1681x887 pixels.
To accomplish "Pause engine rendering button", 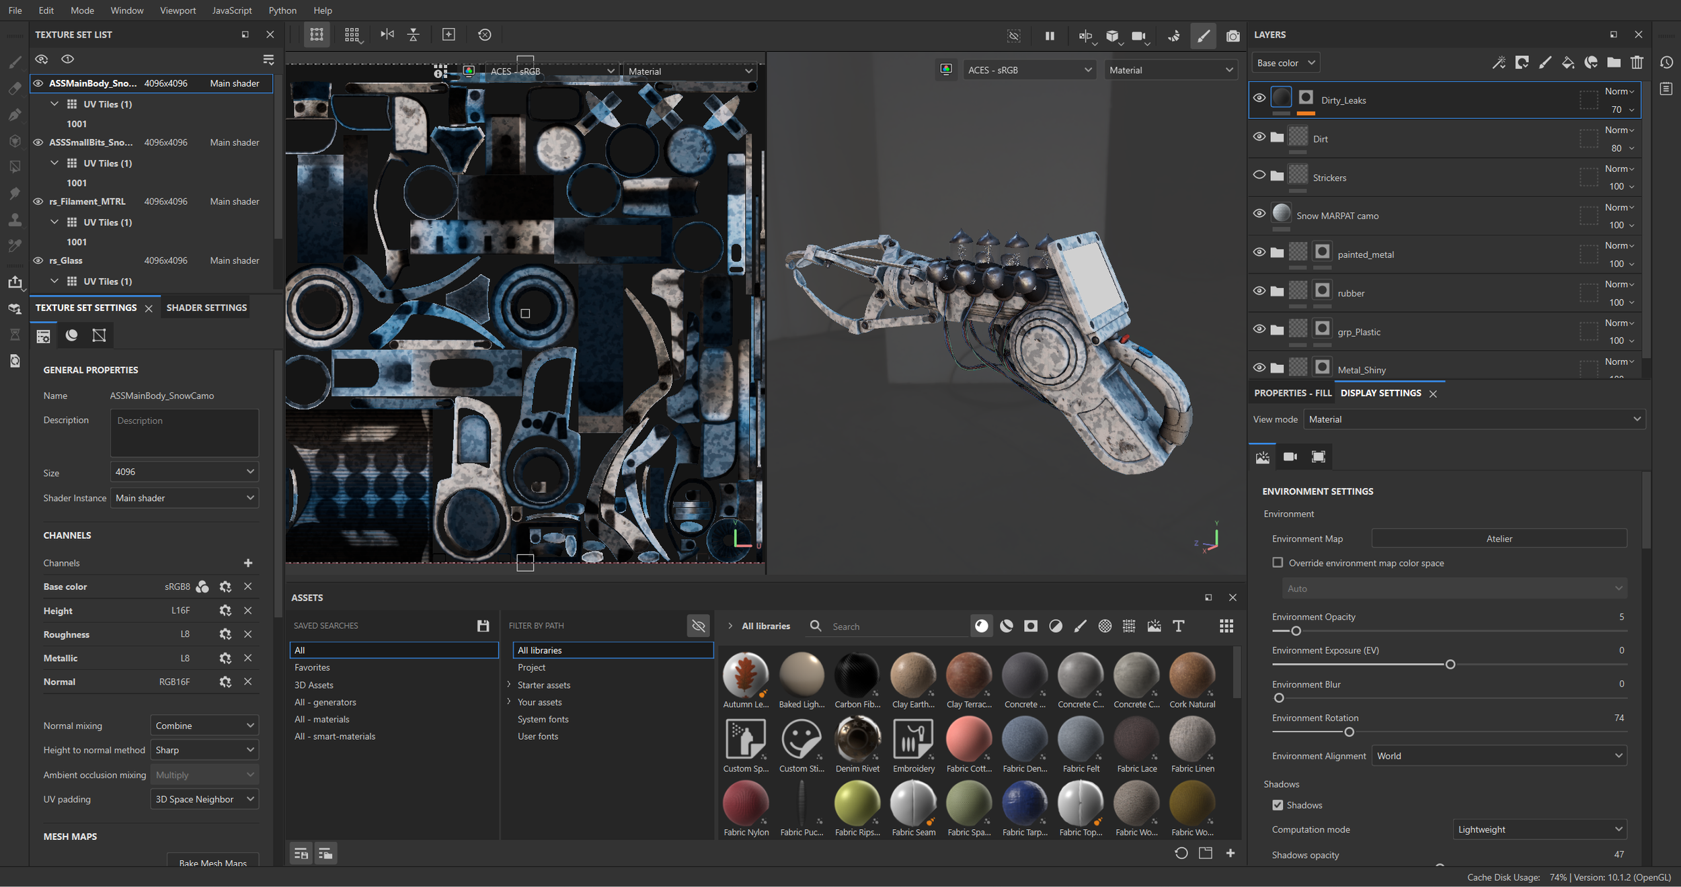I will coord(1050,36).
